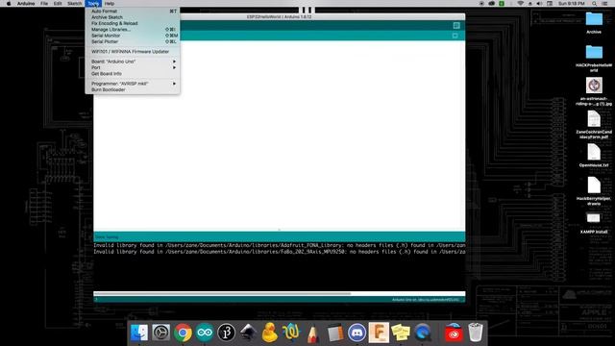Open the Apple menu
Viewport: 615px width, 346px height.
click(9, 4)
